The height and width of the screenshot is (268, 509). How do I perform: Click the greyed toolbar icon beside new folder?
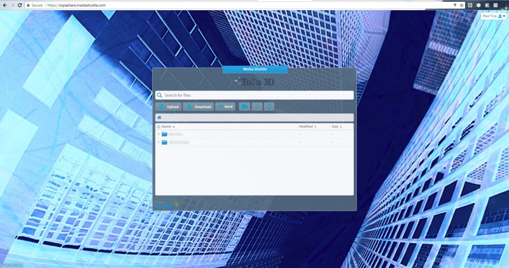257,106
